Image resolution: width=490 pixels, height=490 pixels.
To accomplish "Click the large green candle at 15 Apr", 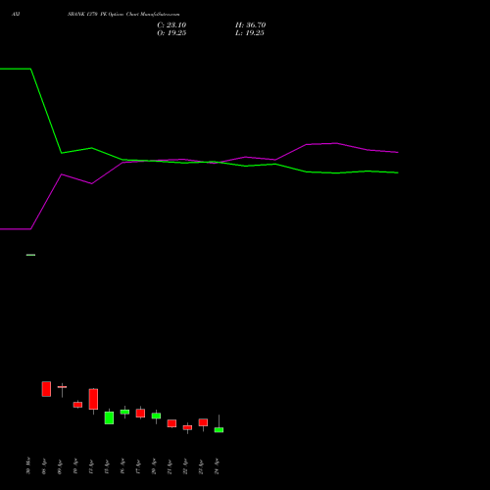I will tap(109, 417).
